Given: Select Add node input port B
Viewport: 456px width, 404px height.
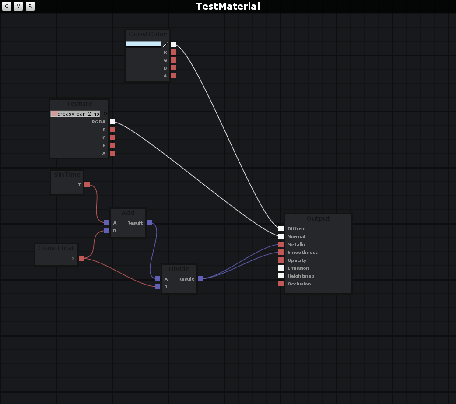Looking at the screenshot, I should click(x=106, y=231).
